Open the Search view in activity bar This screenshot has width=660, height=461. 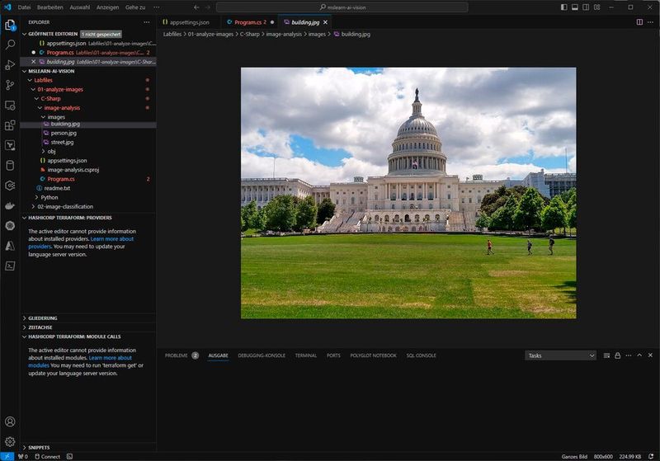tap(10, 45)
